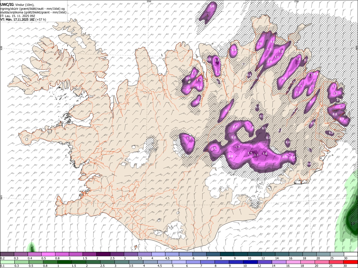358x268 pixels.
Task: Click the '0.1' label on lower legend scale
Action: (x=2, y=266)
